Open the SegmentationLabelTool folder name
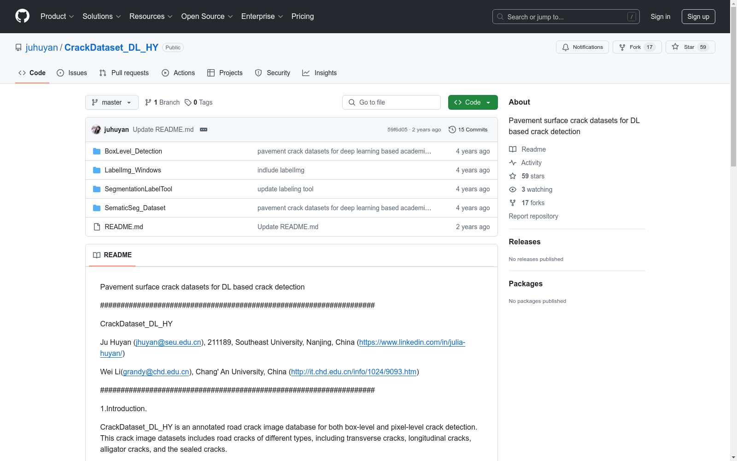Image resolution: width=737 pixels, height=461 pixels. point(139,189)
